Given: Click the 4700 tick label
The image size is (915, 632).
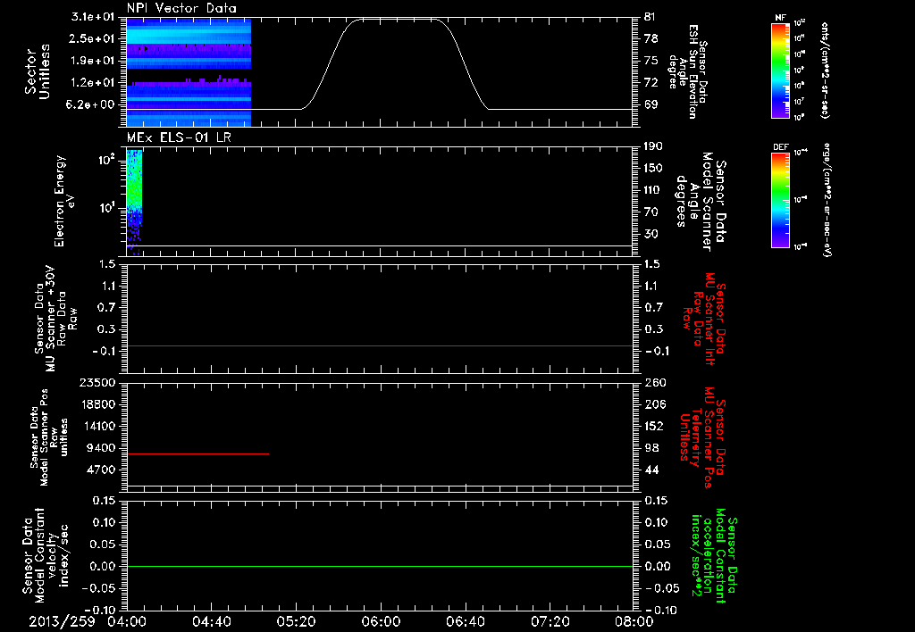Looking at the screenshot, I should pyautogui.click(x=100, y=470).
